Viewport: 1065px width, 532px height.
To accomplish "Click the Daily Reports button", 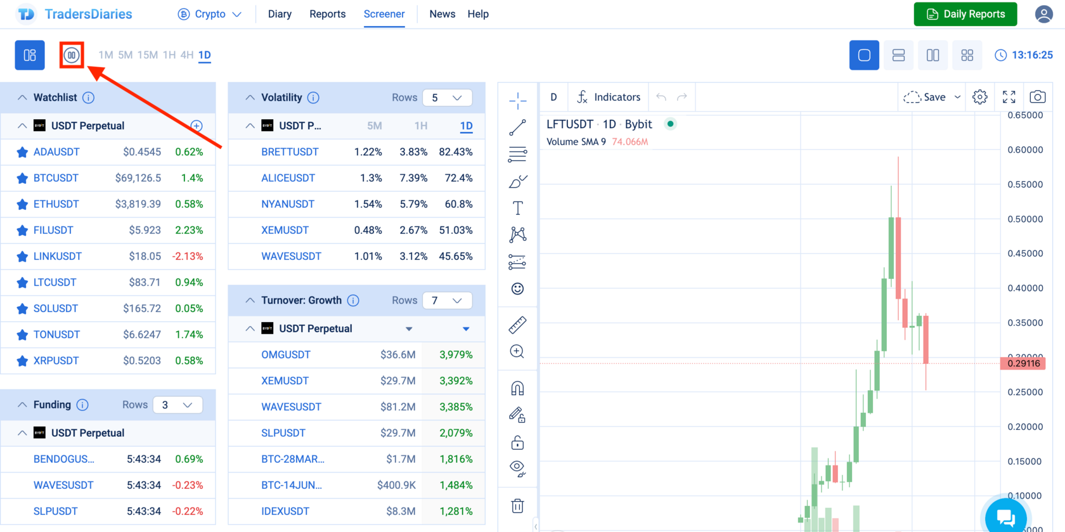I will (x=965, y=14).
